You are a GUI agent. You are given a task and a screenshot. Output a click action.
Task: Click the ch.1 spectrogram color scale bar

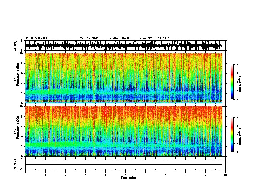pos(232,82)
